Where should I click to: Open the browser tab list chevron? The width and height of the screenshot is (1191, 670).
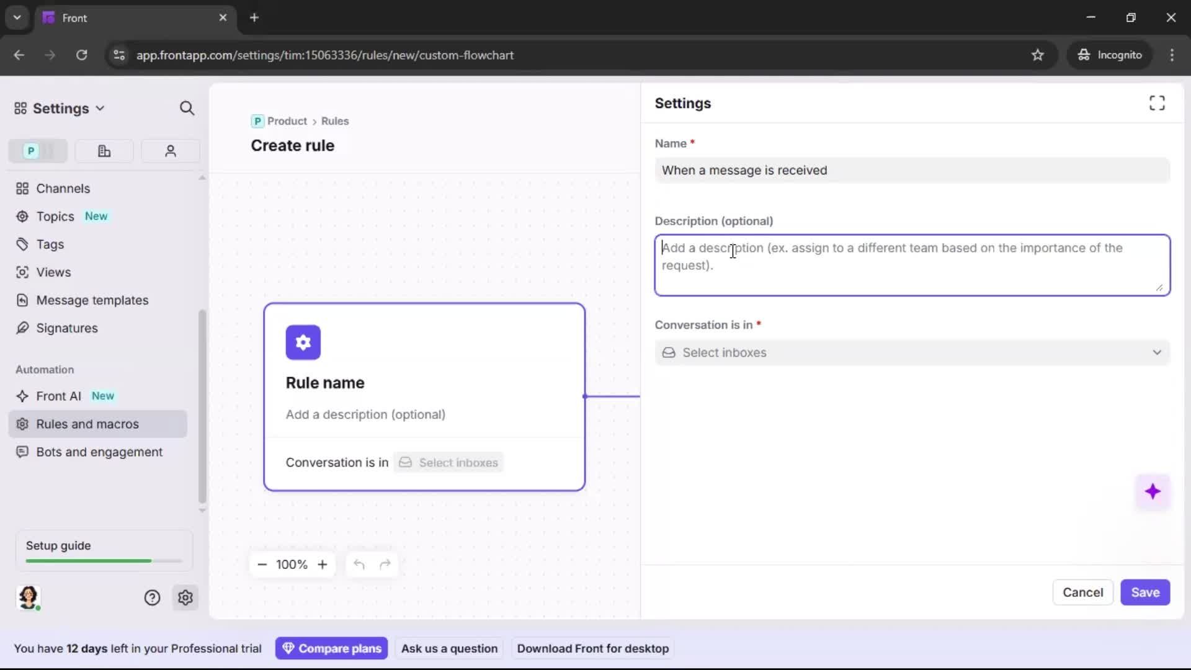tap(17, 17)
